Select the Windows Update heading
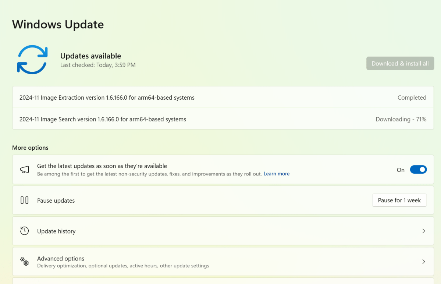441x284 pixels. 58,24
